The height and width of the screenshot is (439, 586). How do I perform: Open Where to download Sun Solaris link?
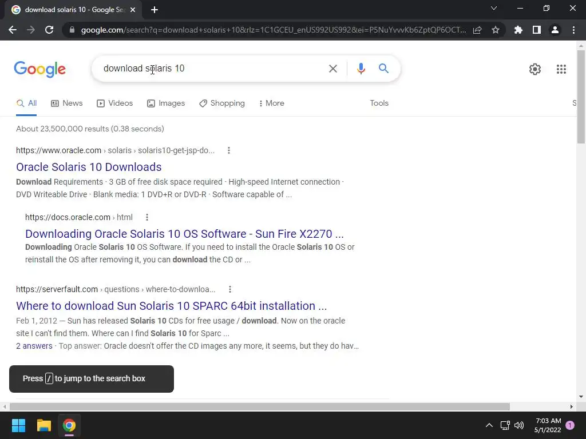point(171,306)
